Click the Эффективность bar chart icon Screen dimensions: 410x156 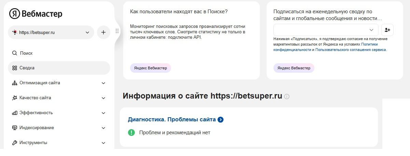[x=14, y=113]
